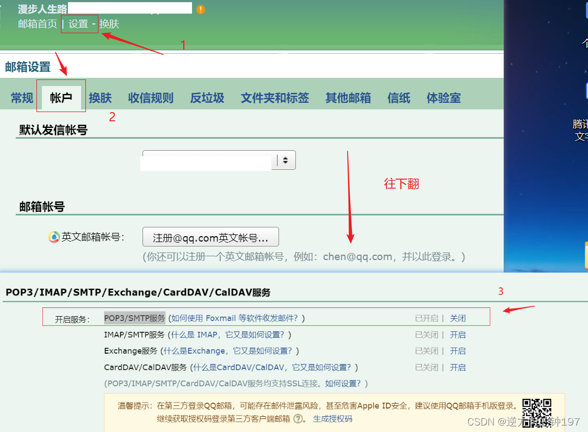Switch to the 其他邮箱 tab
The width and height of the screenshot is (588, 432).
click(x=348, y=98)
